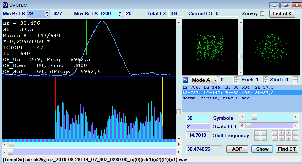The width and height of the screenshot is (302, 164).
Task: Click the constellation scrollbar down arrow
Action: pyautogui.click(x=240, y=72)
